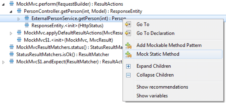Screen dimensions: 226x103
Task: Select Show recommendations menu entry
Action: (162, 87)
